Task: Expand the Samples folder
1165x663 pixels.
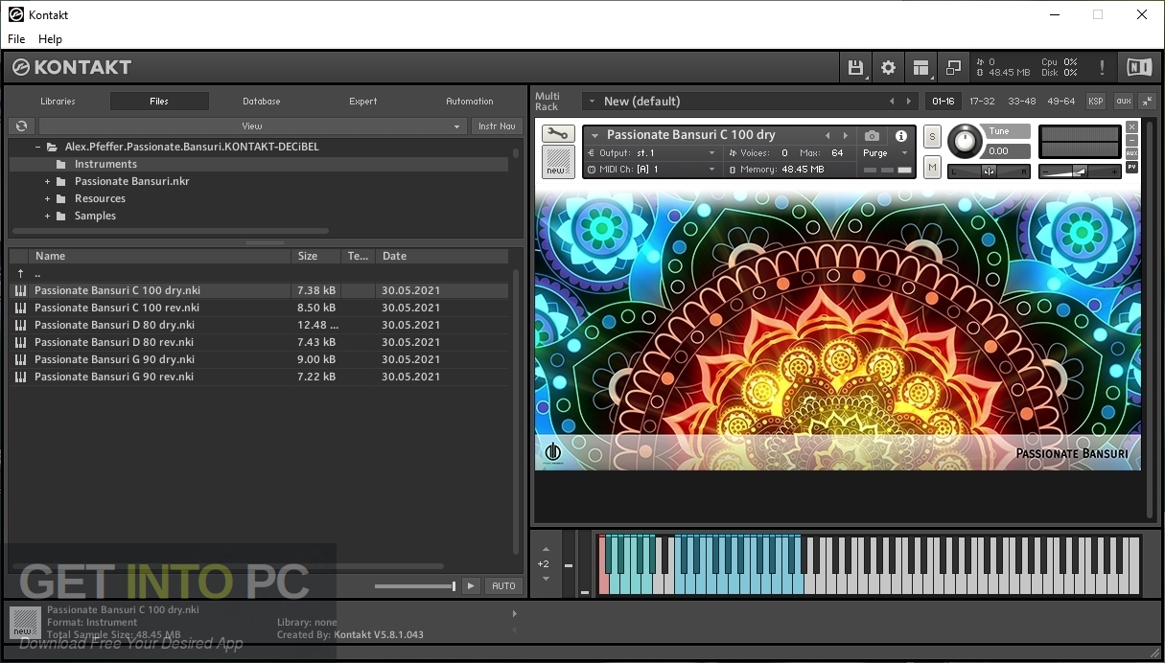Action: pos(47,216)
